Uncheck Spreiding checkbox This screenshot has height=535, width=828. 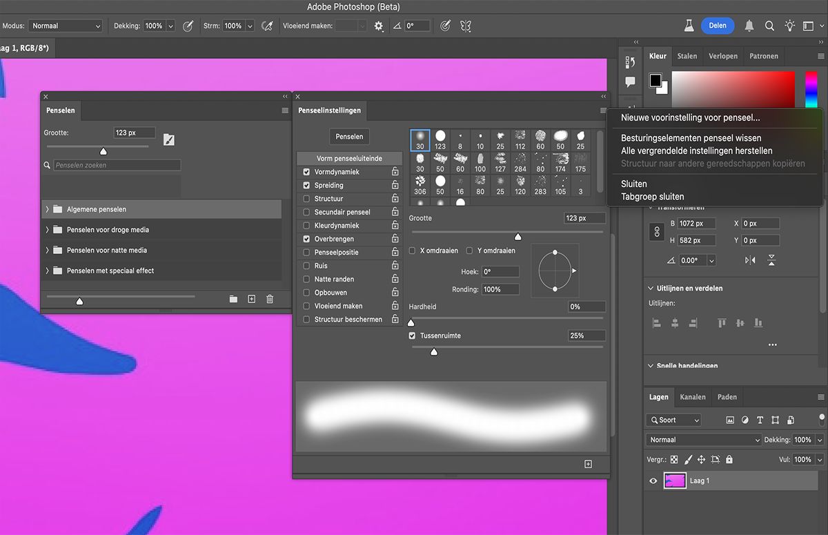click(x=306, y=185)
